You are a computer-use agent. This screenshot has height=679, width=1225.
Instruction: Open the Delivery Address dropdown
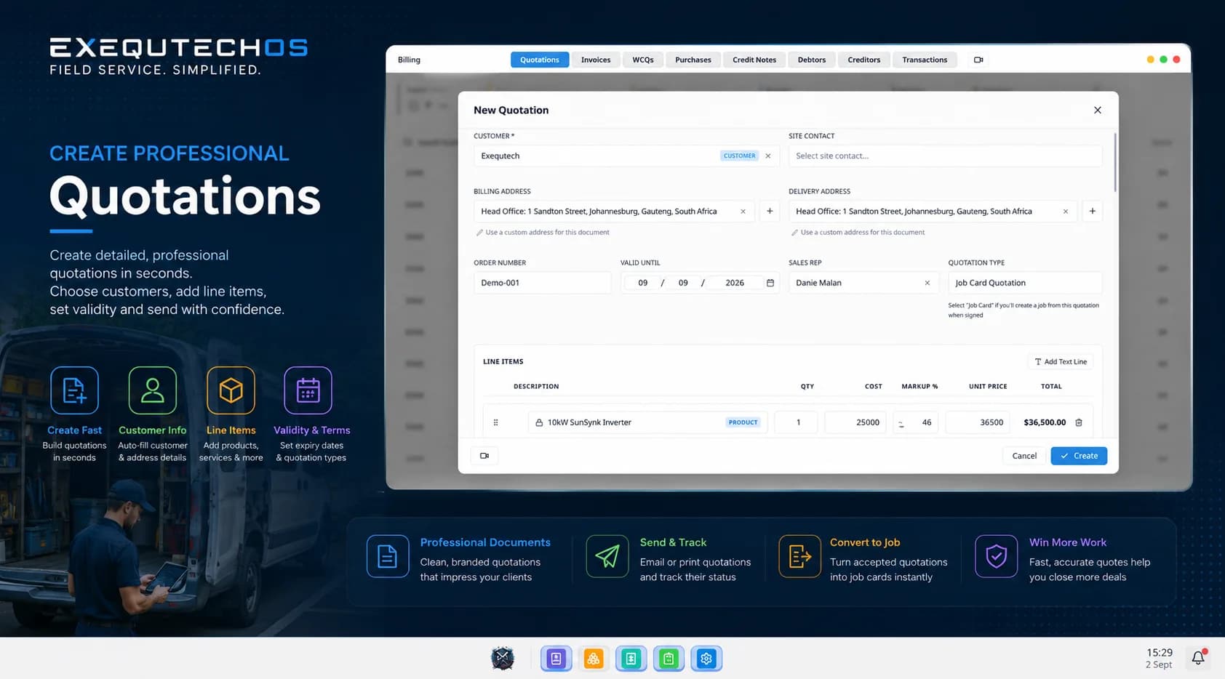[x=933, y=212]
